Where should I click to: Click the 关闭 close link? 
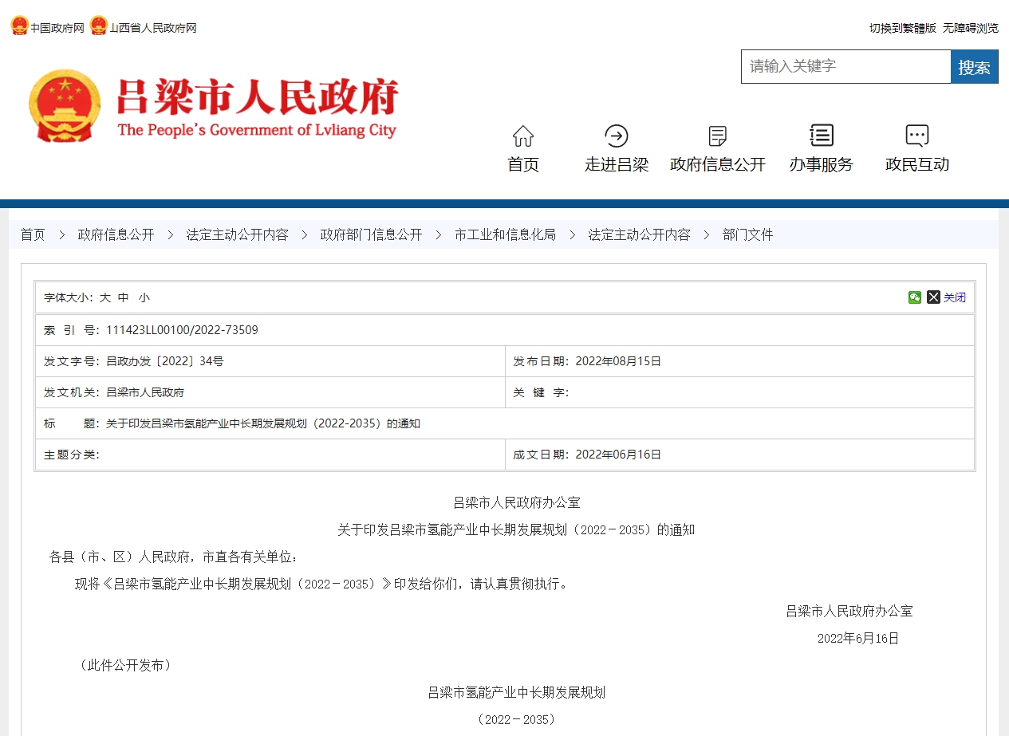point(955,297)
